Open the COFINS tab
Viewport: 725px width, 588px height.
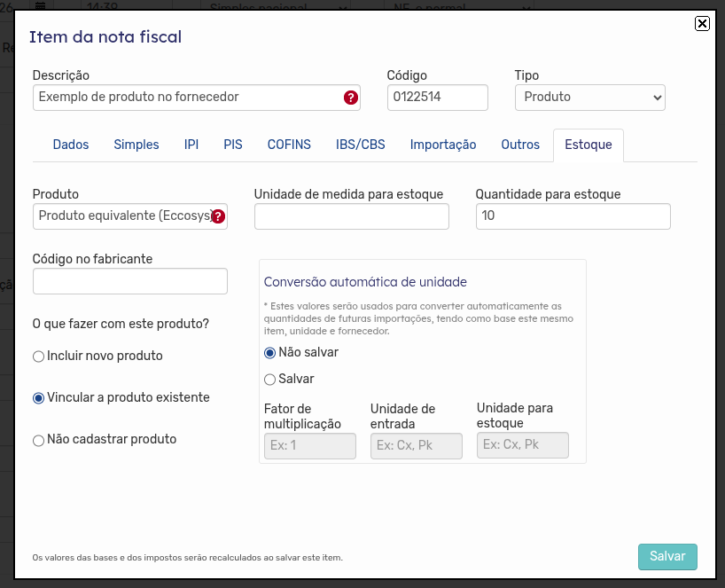(x=289, y=145)
